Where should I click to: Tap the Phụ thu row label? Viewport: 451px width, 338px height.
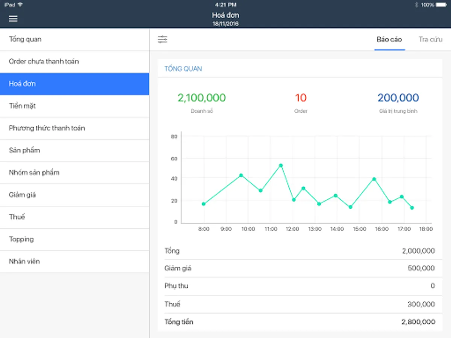176,286
